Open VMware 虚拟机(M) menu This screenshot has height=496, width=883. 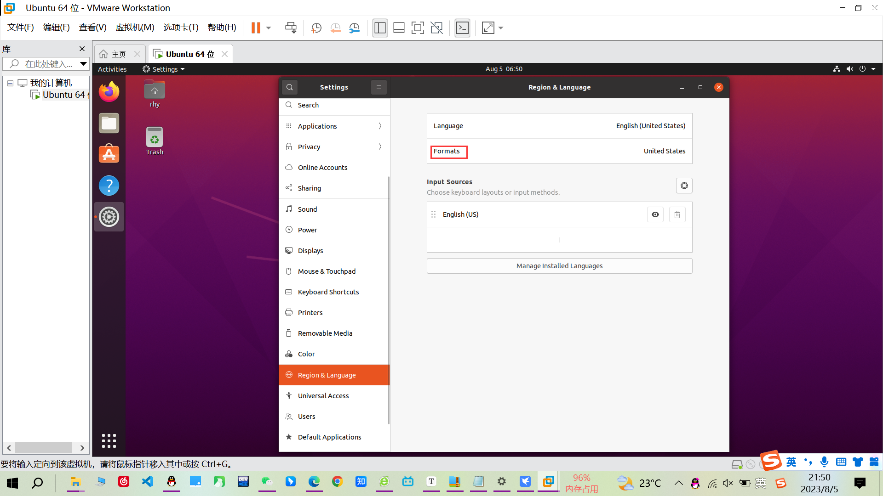coord(135,28)
